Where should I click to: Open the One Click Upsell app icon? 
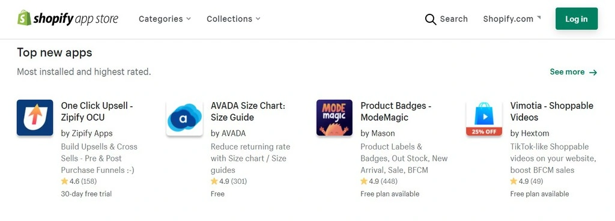click(x=35, y=118)
